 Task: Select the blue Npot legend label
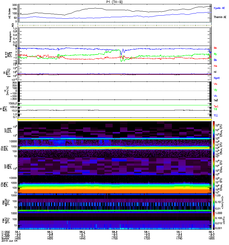coord(217,78)
